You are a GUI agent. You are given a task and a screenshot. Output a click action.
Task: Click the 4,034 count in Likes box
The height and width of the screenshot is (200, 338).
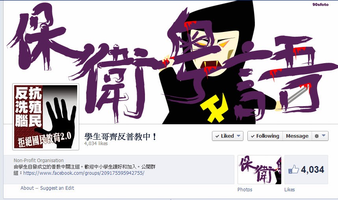coord(312,170)
